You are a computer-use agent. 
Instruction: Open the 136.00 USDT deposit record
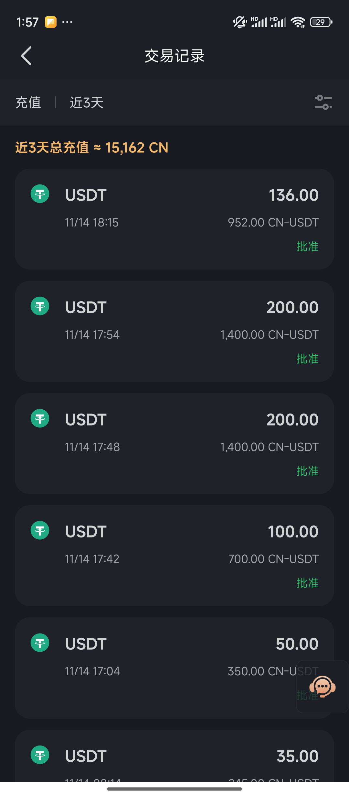[x=174, y=219]
